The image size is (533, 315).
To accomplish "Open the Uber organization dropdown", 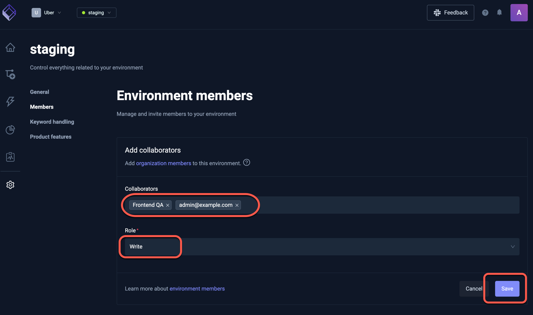I will 47,12.
